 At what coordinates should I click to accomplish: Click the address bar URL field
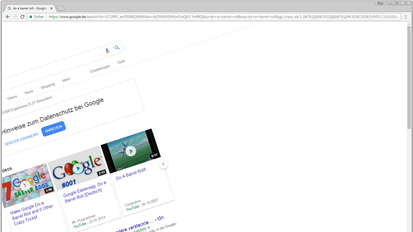(223, 17)
